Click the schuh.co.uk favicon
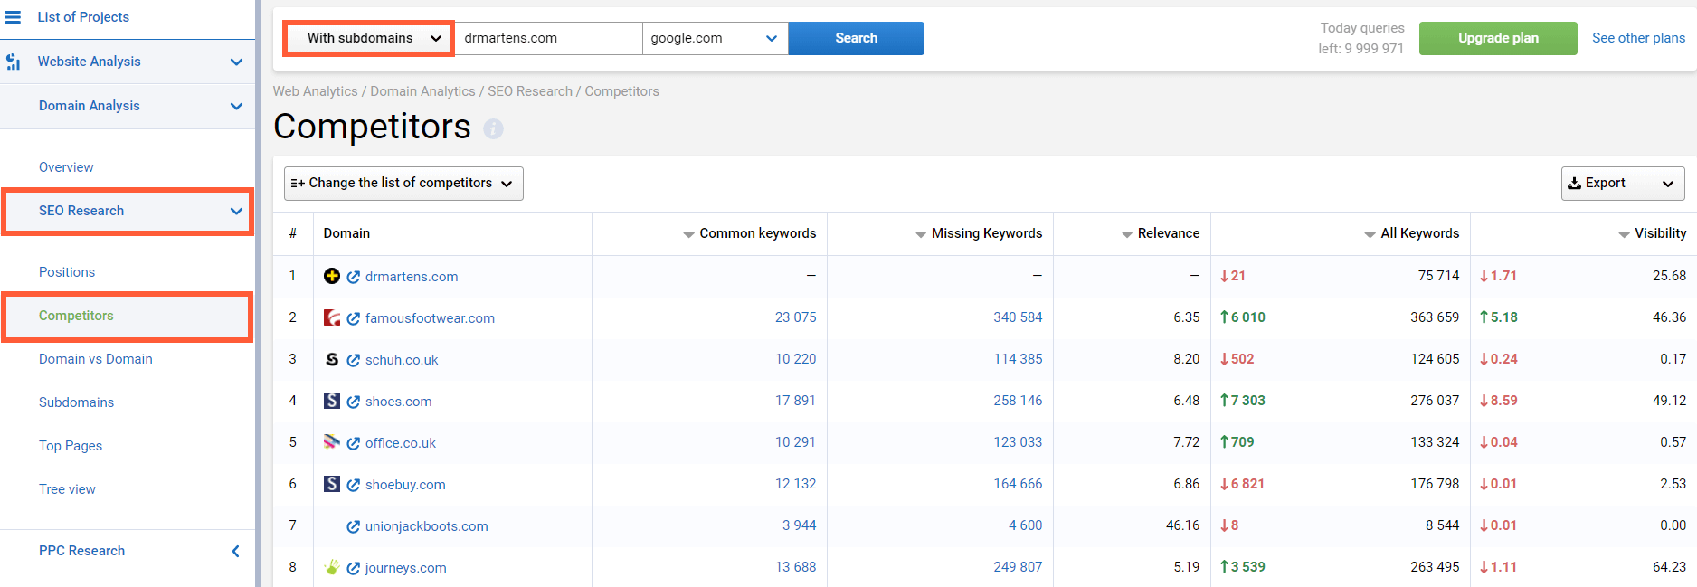The width and height of the screenshot is (1697, 587). [332, 359]
